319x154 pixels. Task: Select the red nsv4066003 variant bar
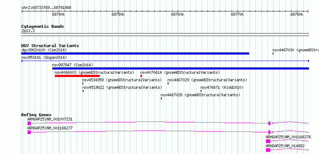coord(77,76)
